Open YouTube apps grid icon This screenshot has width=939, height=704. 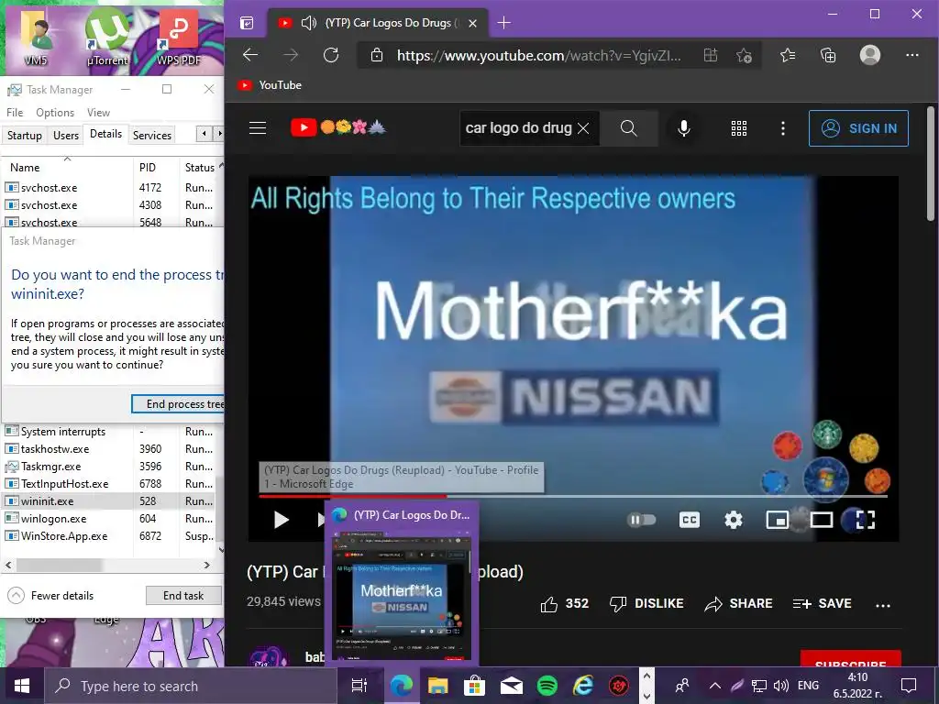pos(739,128)
